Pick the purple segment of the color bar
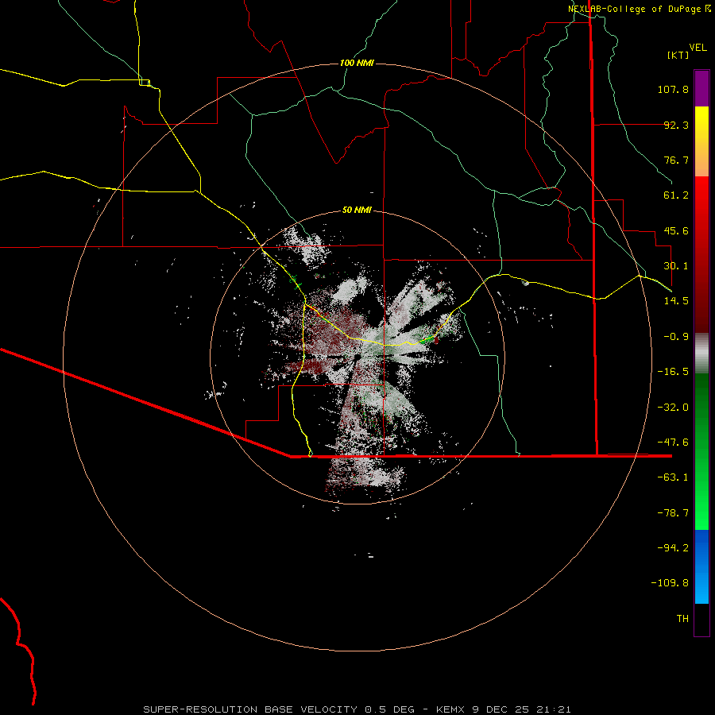The width and height of the screenshot is (715, 715). [x=701, y=88]
